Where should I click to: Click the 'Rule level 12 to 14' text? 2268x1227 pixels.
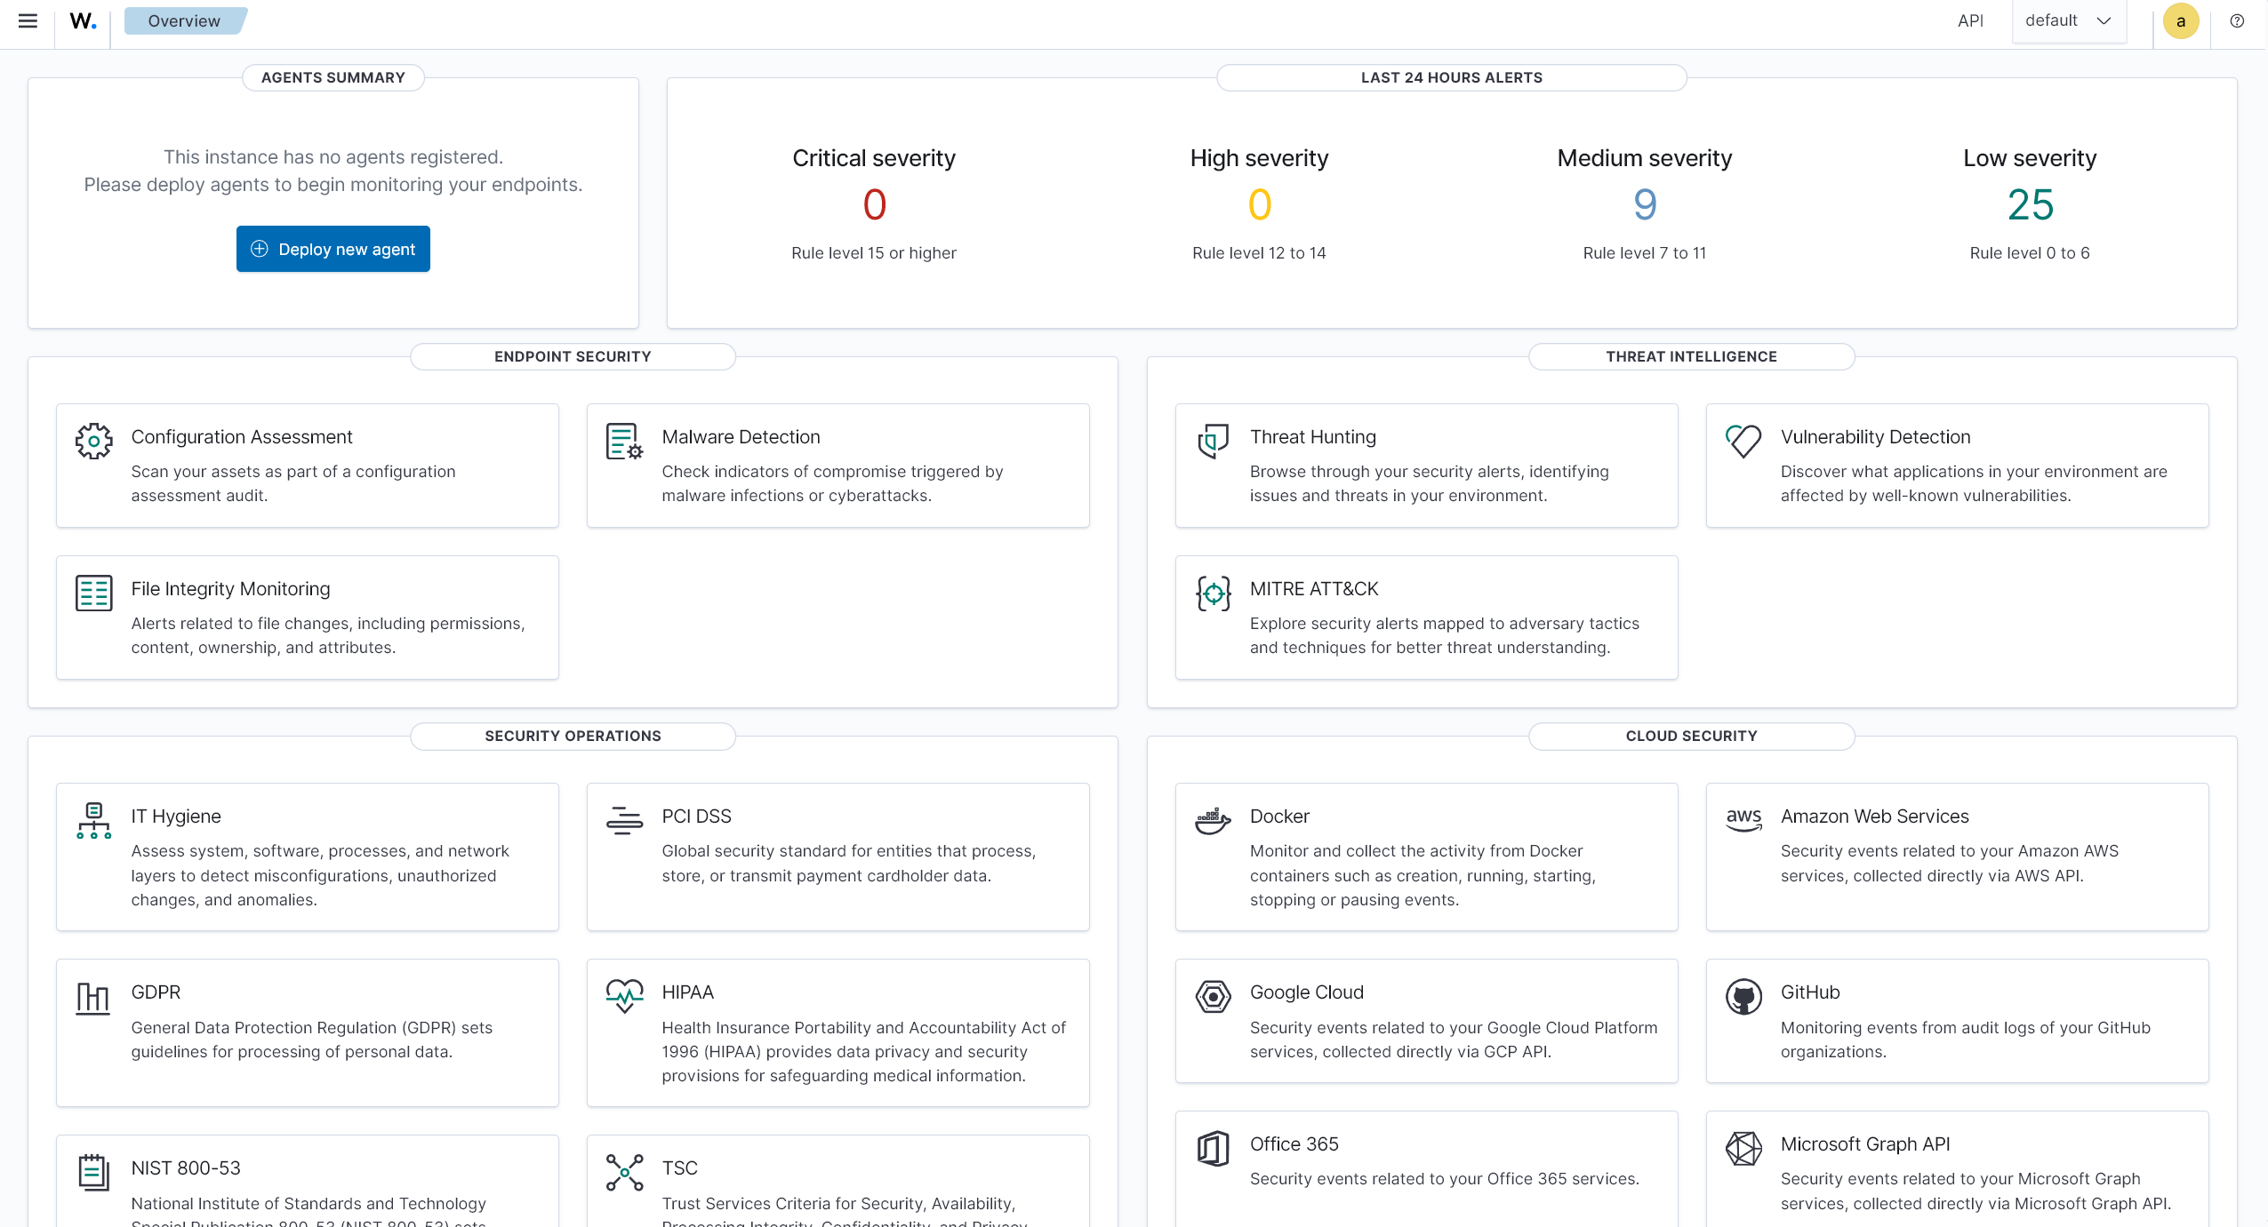tap(1259, 253)
